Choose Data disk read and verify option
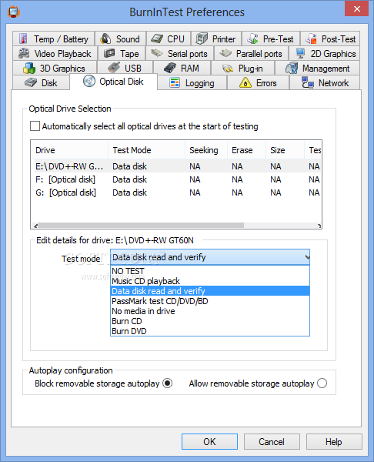Screen dimensions: 374x462 210,291
